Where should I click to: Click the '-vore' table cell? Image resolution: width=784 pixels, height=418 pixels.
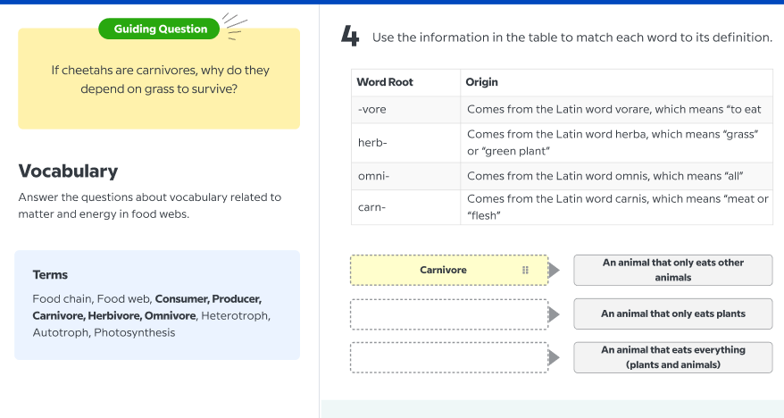[372, 110]
